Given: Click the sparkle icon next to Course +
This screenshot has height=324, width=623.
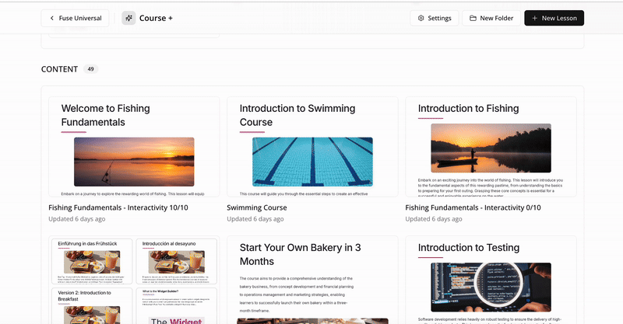Looking at the screenshot, I should (x=128, y=18).
